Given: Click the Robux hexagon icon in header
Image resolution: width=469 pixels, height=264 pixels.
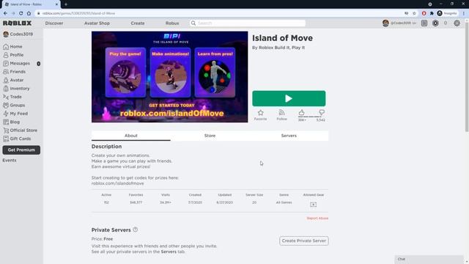Looking at the screenshot, I should (435, 23).
